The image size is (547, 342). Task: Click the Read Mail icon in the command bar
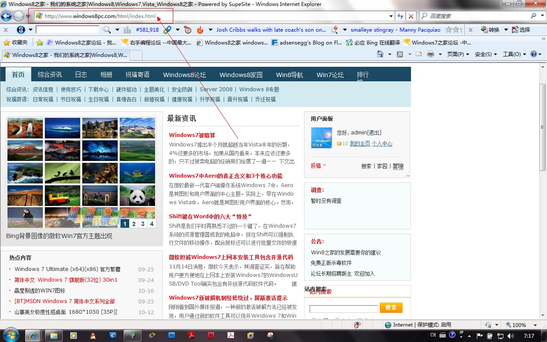418,54
